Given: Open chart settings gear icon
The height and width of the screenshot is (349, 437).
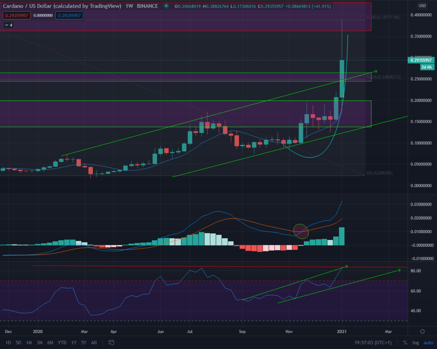Looking at the screenshot, I should pyautogui.click(x=422, y=332).
